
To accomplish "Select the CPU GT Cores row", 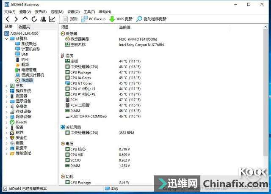I will tap(103, 83).
